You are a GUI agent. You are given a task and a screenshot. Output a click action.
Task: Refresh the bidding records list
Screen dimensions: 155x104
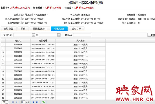click(43, 102)
